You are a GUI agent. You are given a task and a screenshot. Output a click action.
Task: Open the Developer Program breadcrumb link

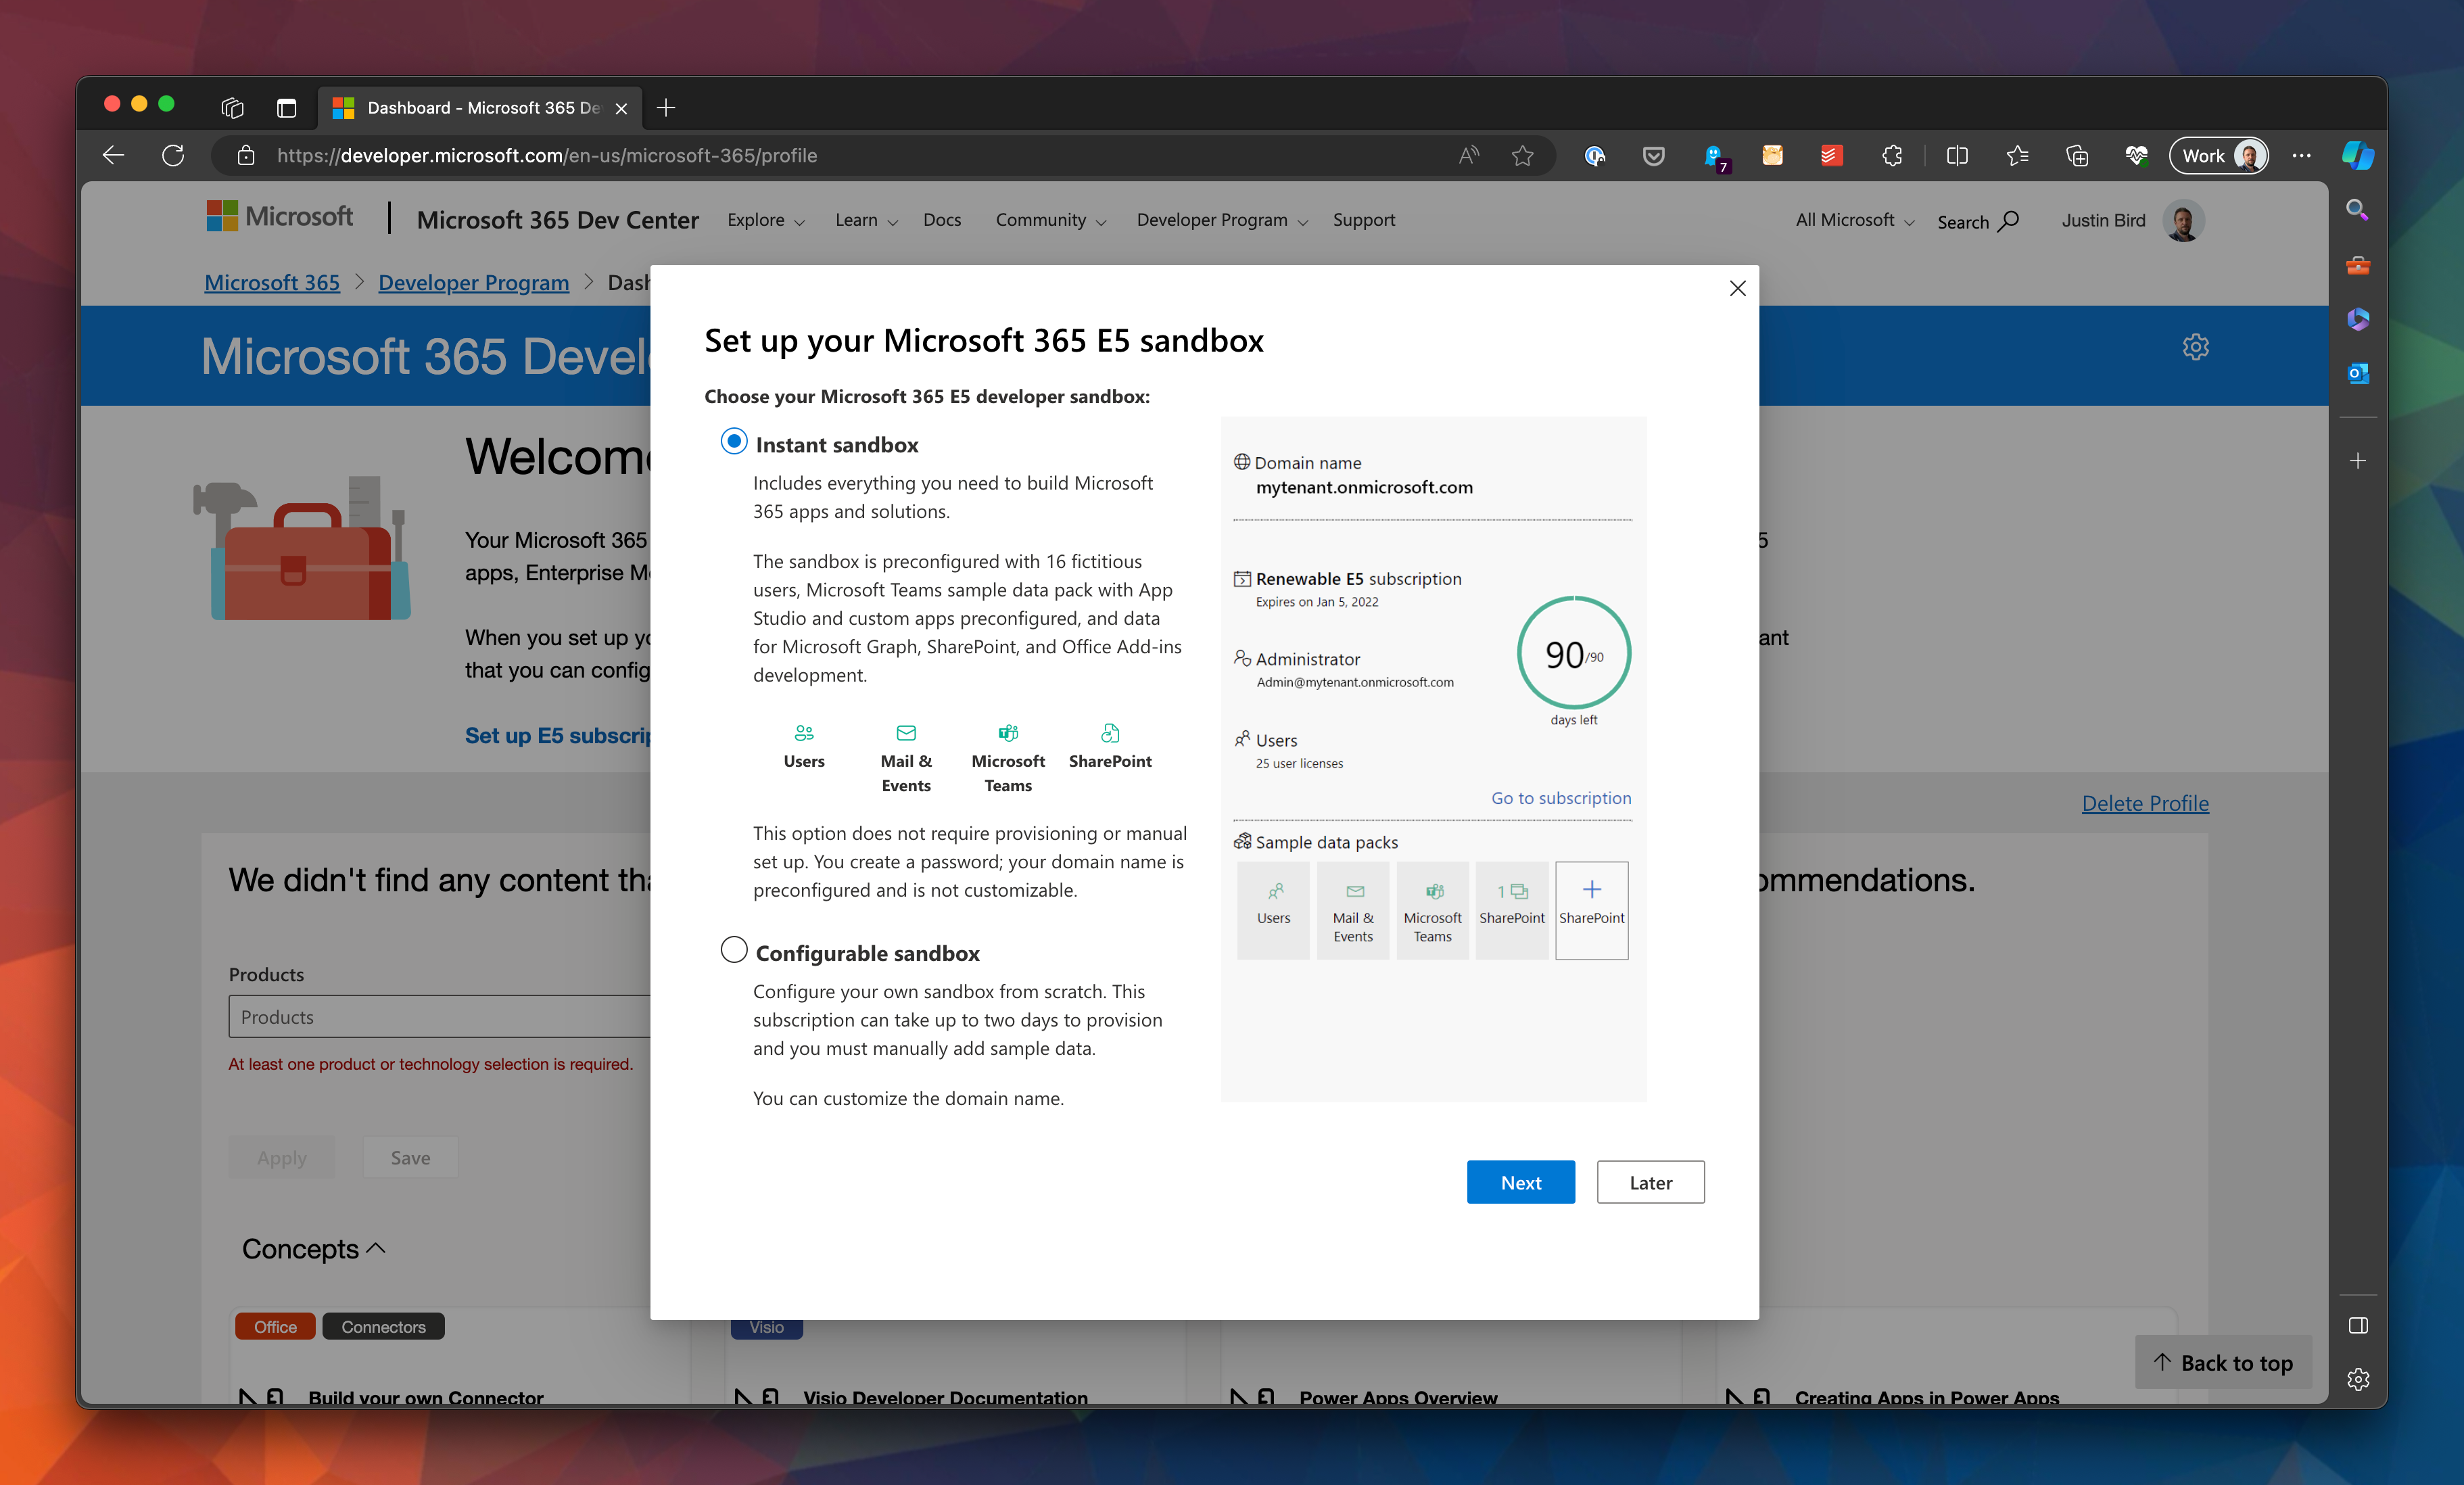(473, 282)
